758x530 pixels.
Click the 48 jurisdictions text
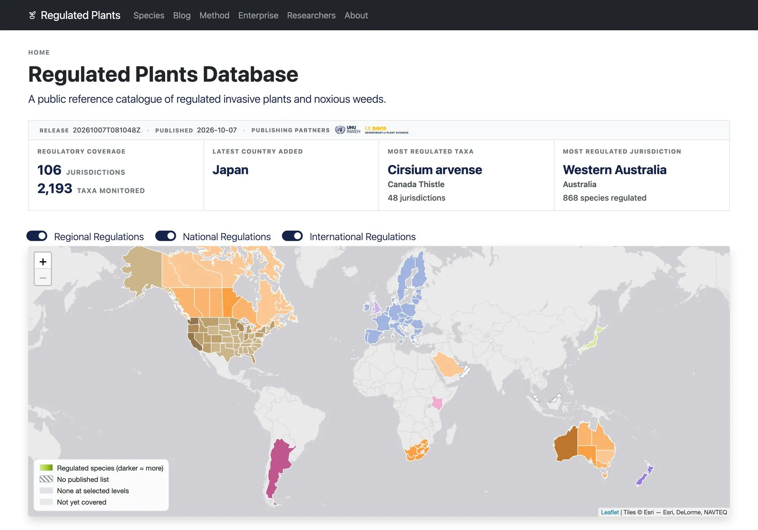click(416, 198)
